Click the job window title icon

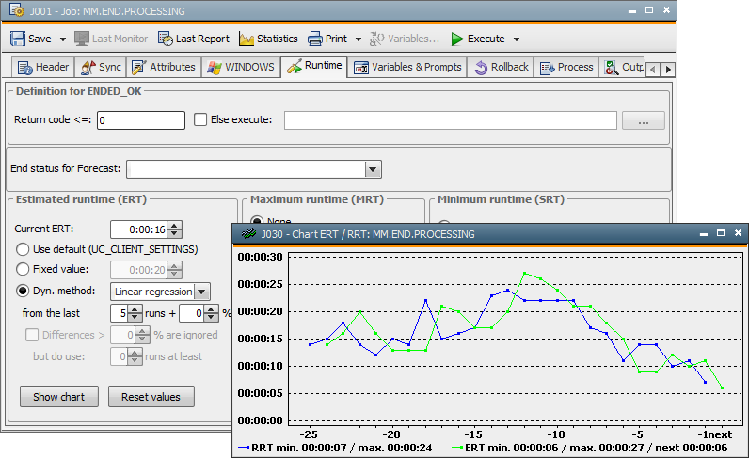(x=16, y=10)
